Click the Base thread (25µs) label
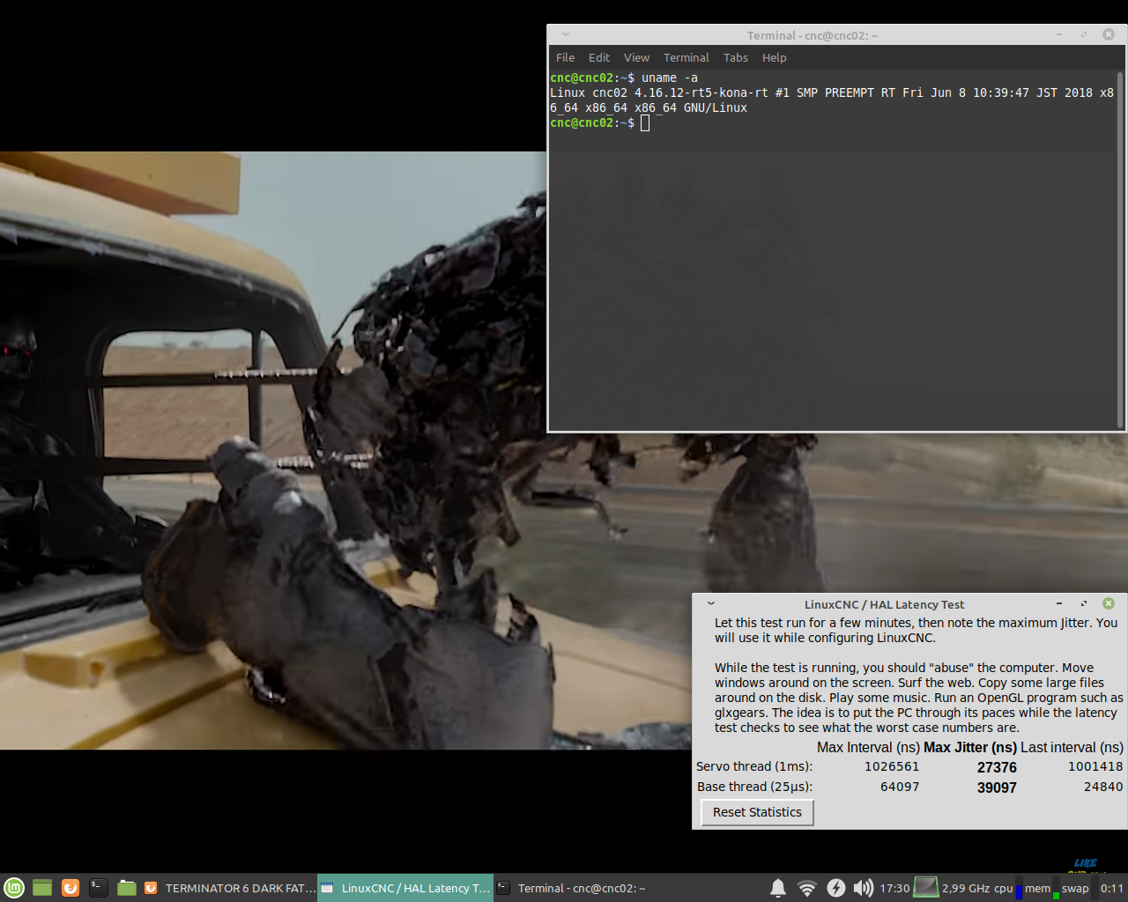 point(754,787)
